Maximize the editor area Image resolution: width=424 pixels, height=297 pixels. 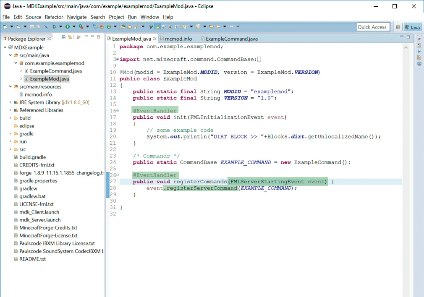coord(408,37)
